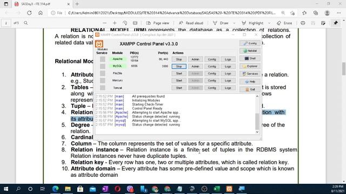Stop the MySQL module

pos(179,66)
